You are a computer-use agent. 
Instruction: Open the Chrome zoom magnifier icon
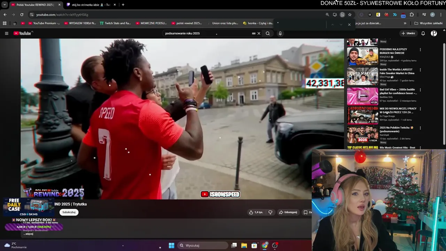[x=327, y=15]
